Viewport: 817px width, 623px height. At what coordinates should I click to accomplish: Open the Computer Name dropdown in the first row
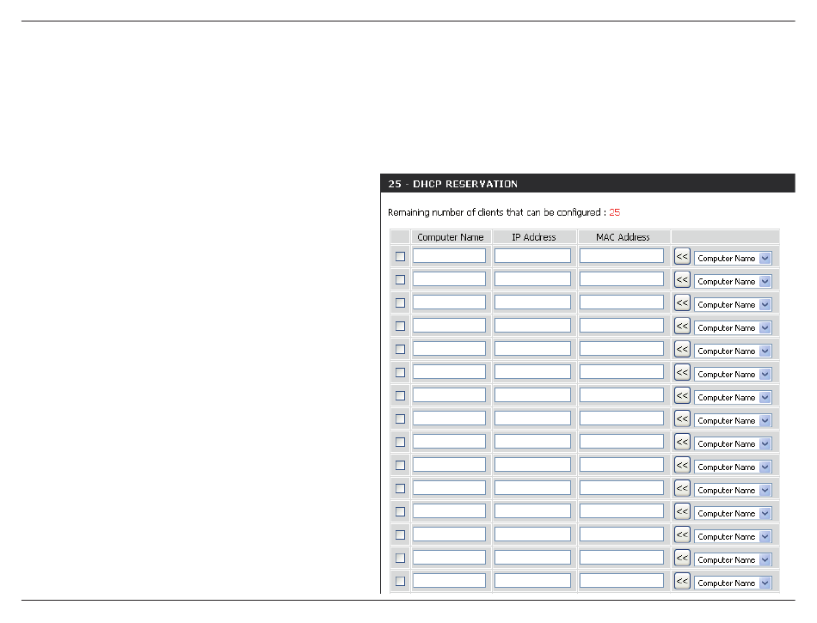click(x=733, y=258)
